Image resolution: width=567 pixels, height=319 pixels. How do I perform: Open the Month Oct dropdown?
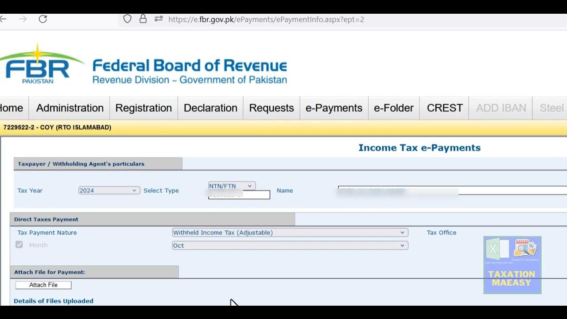click(290, 245)
